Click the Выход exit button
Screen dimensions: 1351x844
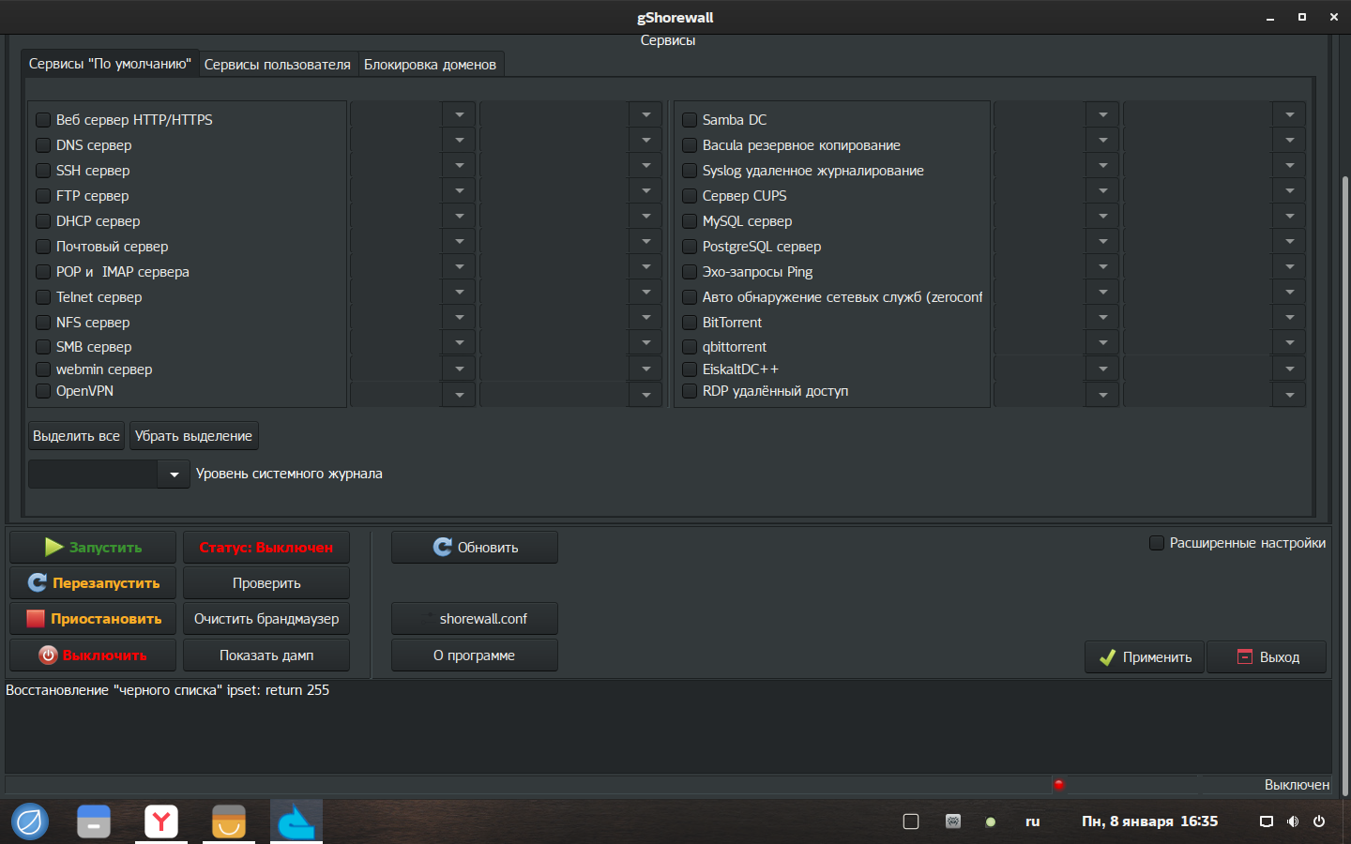pyautogui.click(x=1267, y=656)
